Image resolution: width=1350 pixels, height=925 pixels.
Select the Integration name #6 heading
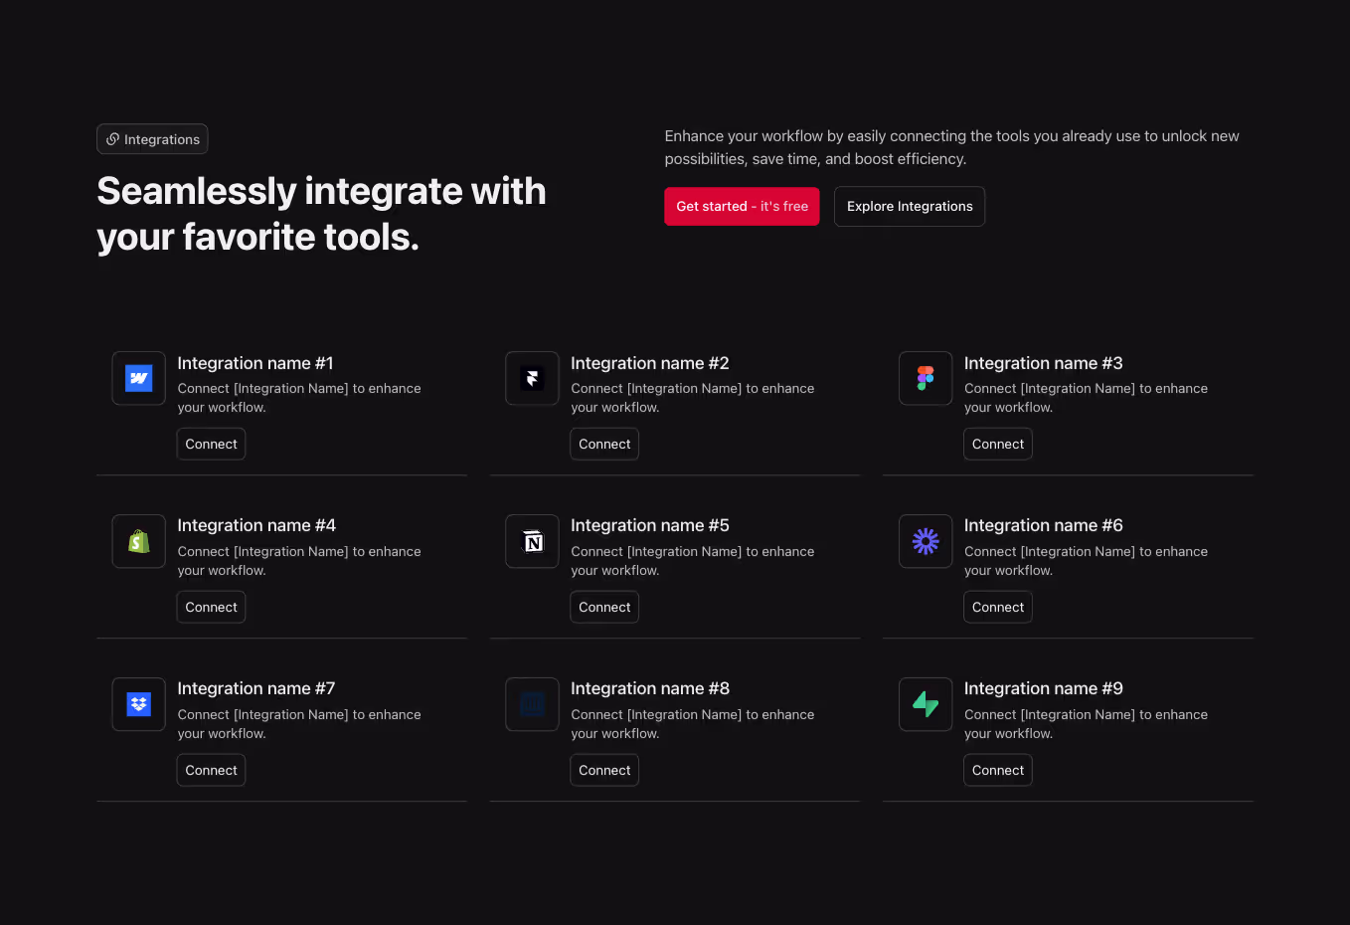coord(1043,524)
